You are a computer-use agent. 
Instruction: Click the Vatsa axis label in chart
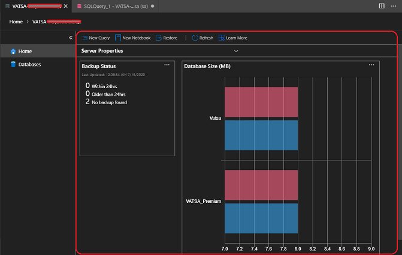[215, 118]
